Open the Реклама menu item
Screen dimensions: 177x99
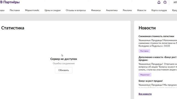(127, 10)
